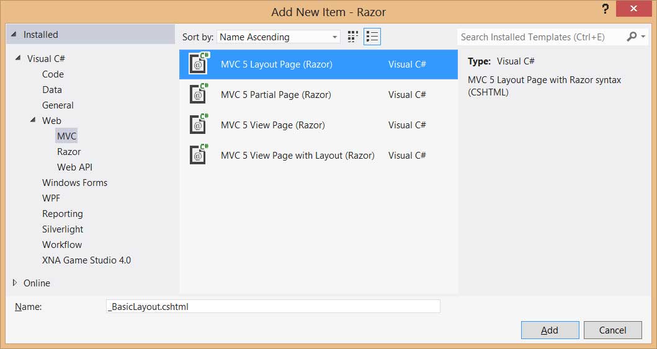Expand the Online section
The height and width of the screenshot is (349, 657).
click(x=15, y=283)
